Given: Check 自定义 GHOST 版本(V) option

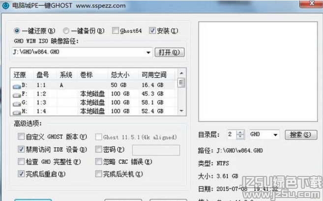Looking at the screenshot, I should coord(21,136).
